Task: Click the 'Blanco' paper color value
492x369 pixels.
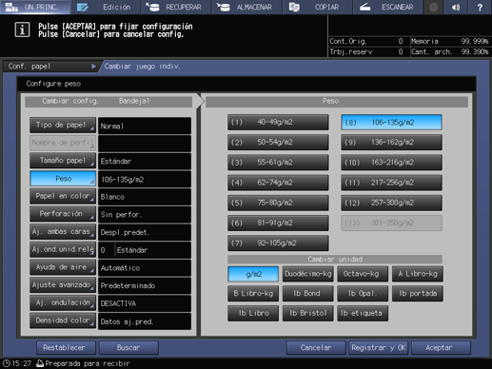Action: point(145,197)
